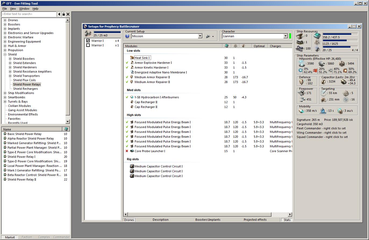Viewport: 369px width, 240px height.
Task: Open the Boosters\Implants tab
Action: coord(208,220)
